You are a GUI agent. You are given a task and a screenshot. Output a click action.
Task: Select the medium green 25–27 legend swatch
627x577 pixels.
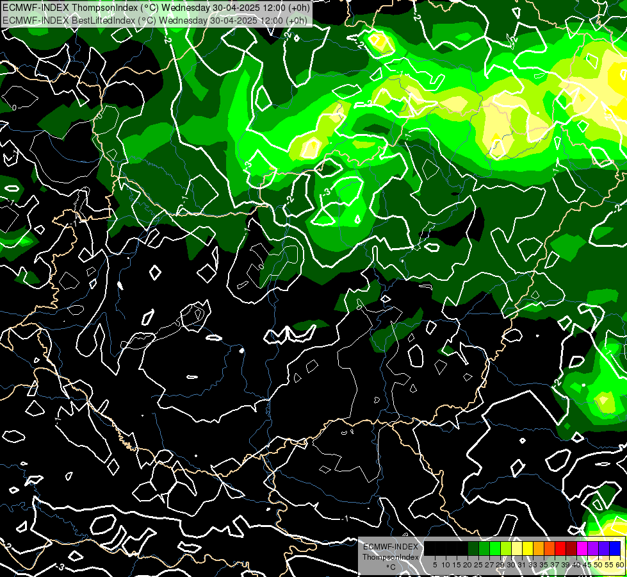click(484, 548)
